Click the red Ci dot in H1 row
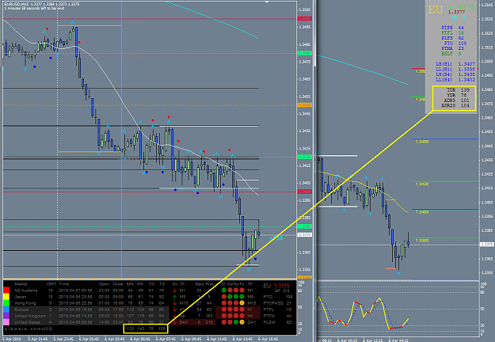Viewport: 495px width, 342px height. click(224, 310)
